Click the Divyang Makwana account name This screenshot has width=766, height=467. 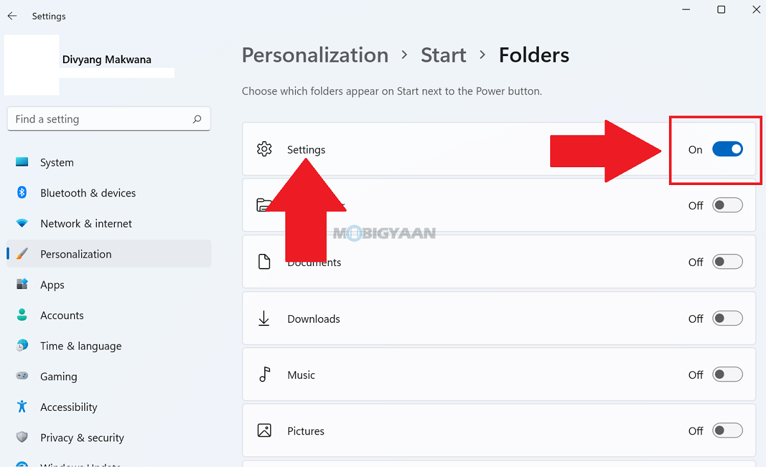106,59
